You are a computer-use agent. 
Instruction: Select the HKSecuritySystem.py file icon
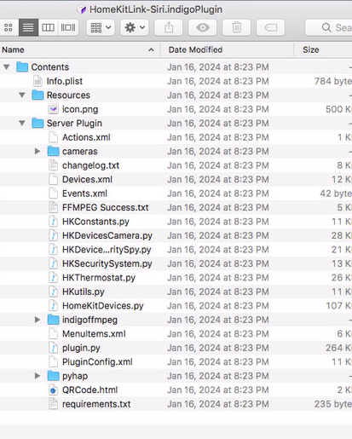[x=53, y=263]
